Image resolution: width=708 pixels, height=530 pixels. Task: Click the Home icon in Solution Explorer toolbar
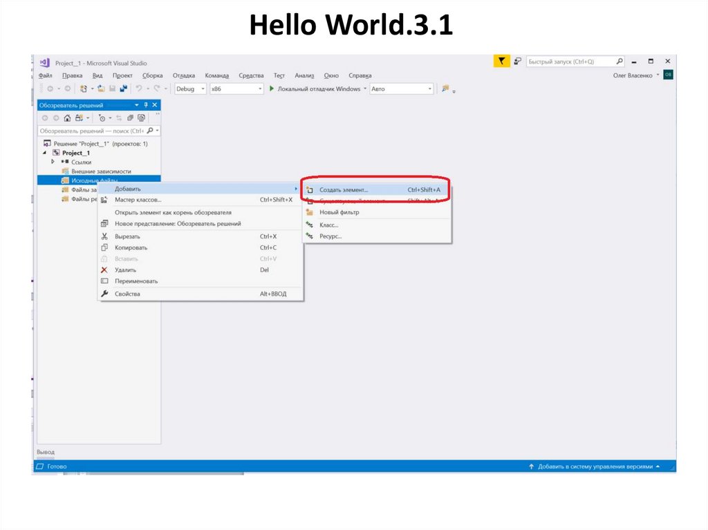tap(67, 118)
